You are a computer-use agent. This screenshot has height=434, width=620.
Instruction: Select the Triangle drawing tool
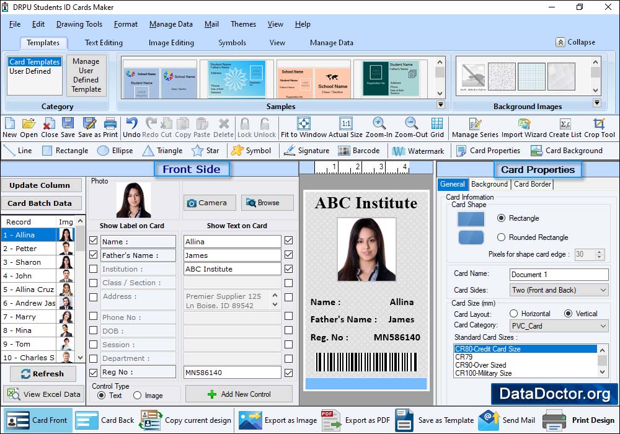tap(162, 151)
